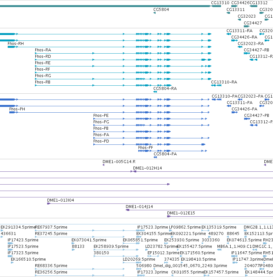Select the IP11647.5prime EST label

click(x=247, y=253)
